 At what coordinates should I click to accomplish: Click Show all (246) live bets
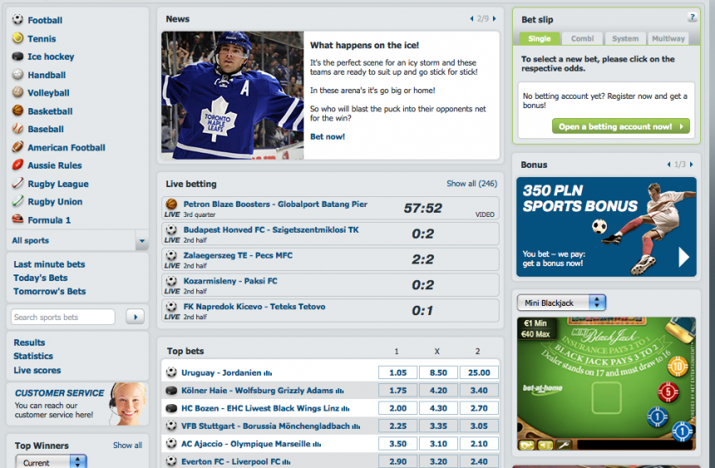coord(471,184)
